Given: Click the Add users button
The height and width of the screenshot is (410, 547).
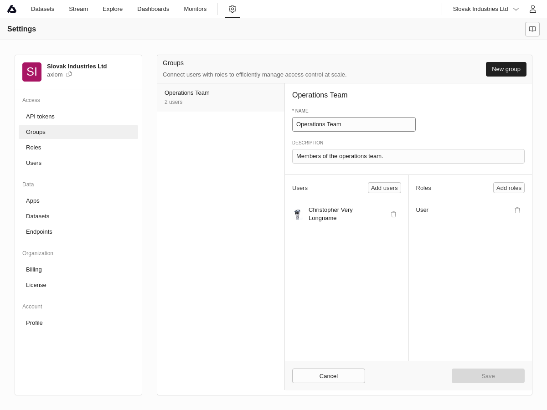Looking at the screenshot, I should [x=384, y=188].
